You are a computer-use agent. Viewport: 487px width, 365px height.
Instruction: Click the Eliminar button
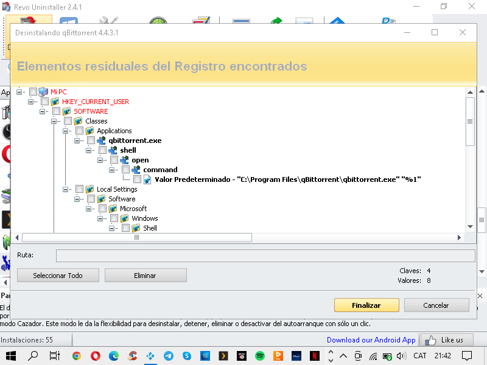(145, 276)
